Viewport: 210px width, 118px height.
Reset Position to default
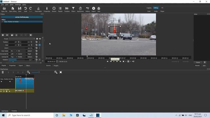point(36,42)
